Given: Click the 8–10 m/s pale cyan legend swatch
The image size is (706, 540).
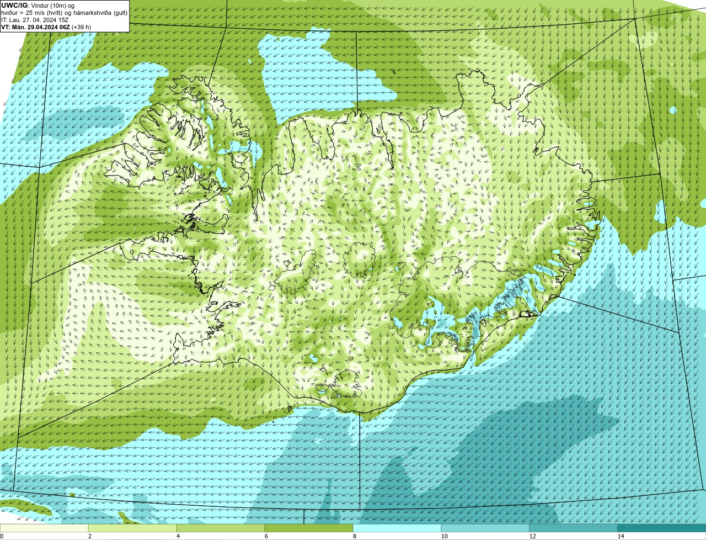Looking at the screenshot, I should pos(397,528).
